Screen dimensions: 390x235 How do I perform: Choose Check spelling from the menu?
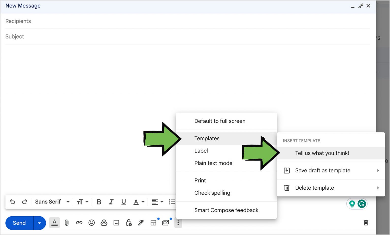(212, 193)
